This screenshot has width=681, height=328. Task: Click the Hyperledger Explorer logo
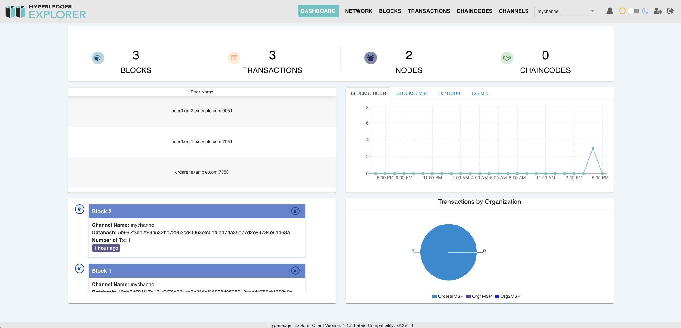[x=46, y=11]
